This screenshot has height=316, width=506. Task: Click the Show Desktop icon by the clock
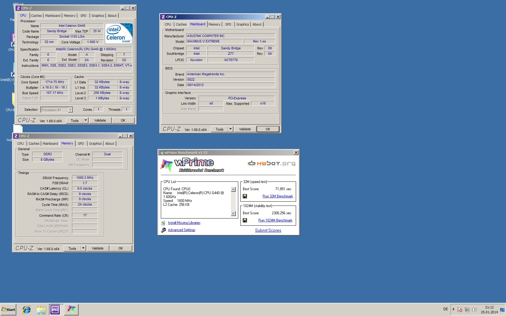(502, 310)
